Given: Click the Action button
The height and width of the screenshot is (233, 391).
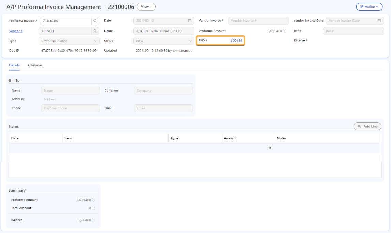Looking at the screenshot, I should (x=369, y=6).
